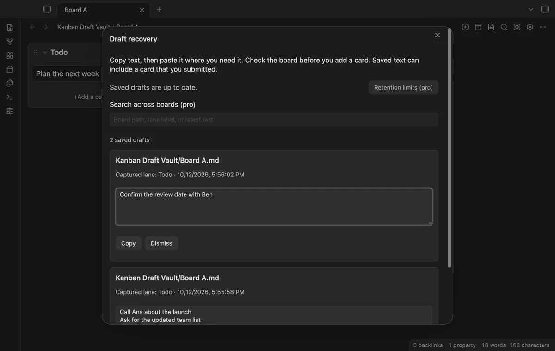Click '+Add a card' in Todo lane
Image resolution: width=555 pixels, height=351 pixels.
point(87,97)
